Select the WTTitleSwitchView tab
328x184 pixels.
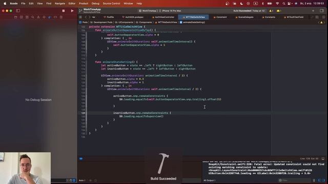point(194,17)
